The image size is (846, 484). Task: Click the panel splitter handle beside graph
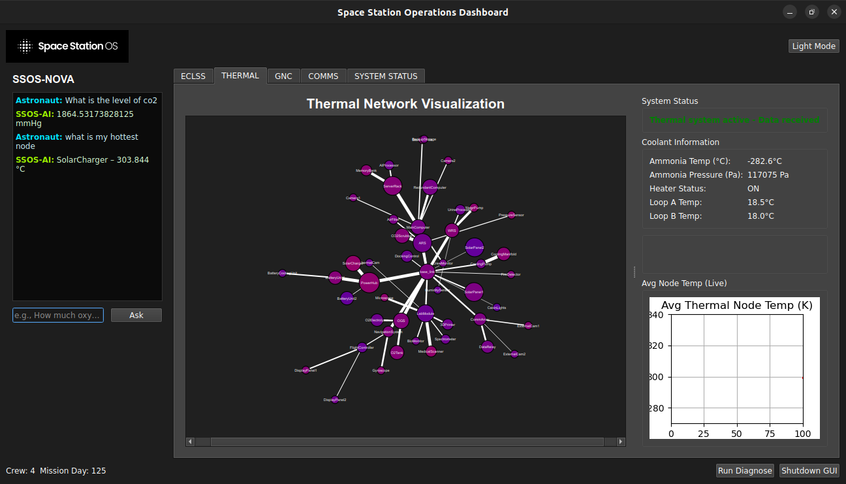[x=634, y=272]
